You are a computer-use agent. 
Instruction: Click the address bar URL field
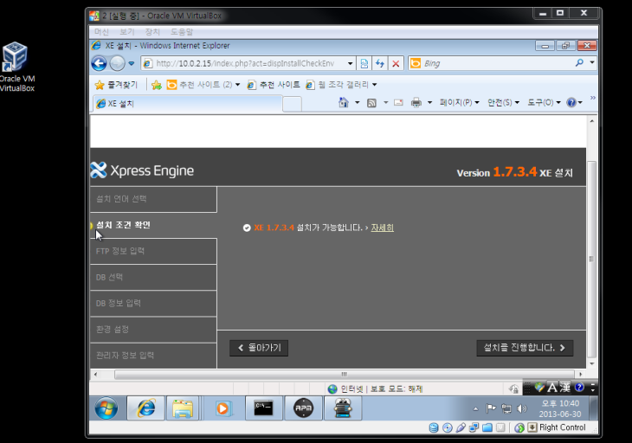(244, 63)
